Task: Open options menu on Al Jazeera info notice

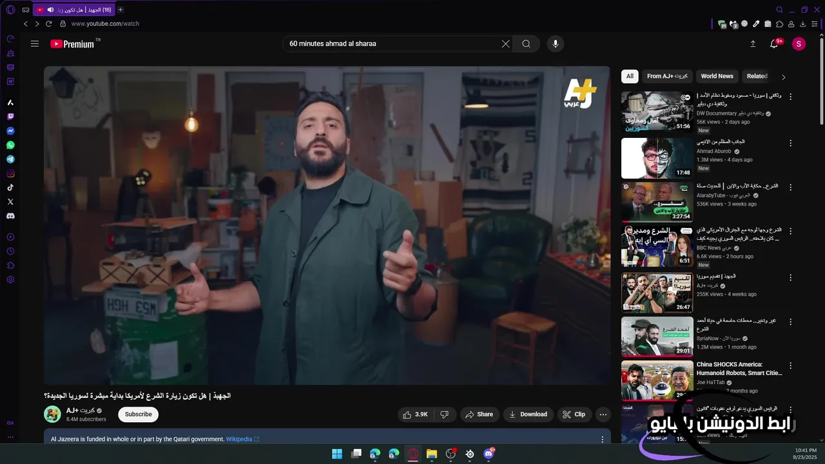Action: pos(602,440)
